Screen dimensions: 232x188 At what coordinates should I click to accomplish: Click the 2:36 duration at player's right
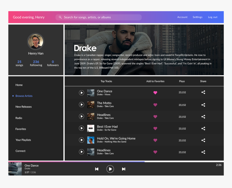(219, 165)
